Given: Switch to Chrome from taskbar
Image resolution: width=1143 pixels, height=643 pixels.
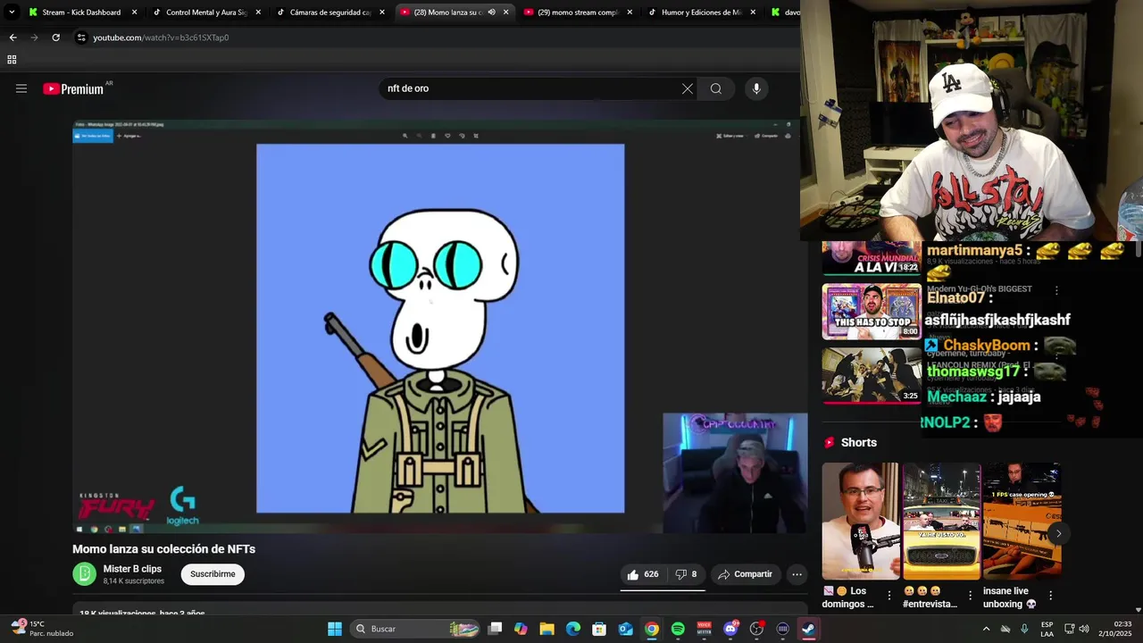Looking at the screenshot, I should pyautogui.click(x=652, y=629).
